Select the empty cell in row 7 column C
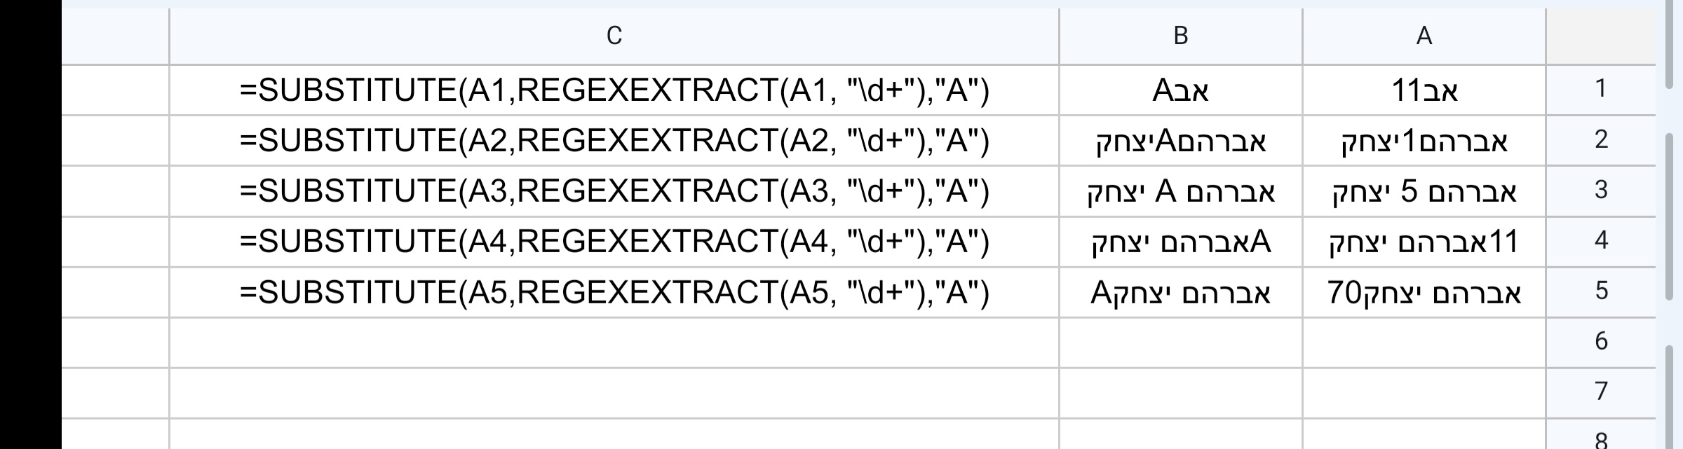This screenshot has height=449, width=1683. click(x=615, y=392)
